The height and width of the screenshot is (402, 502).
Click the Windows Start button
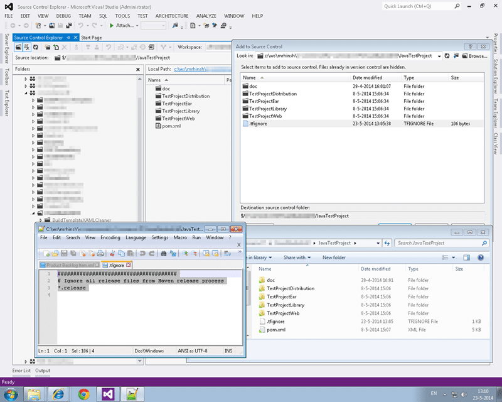(10, 394)
